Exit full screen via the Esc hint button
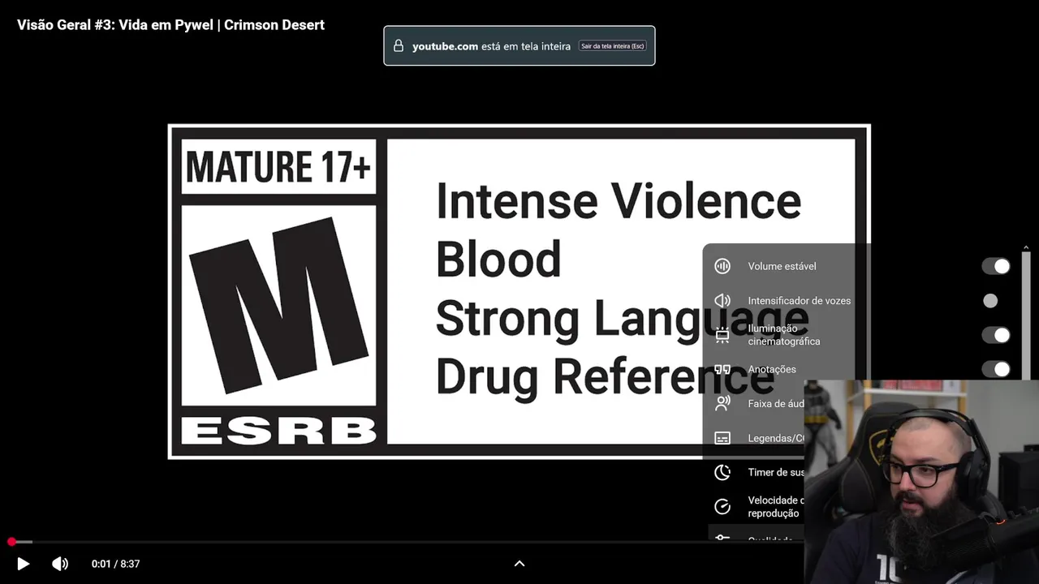The width and height of the screenshot is (1039, 584). tap(612, 46)
